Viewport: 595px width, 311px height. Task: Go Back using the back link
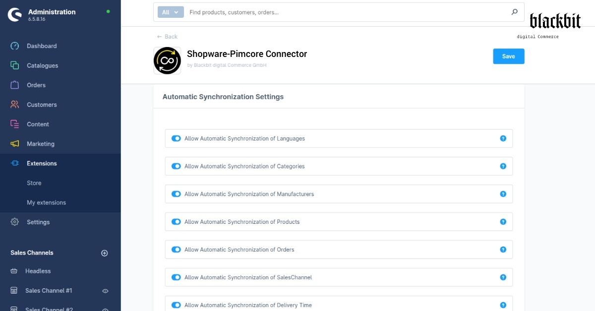pos(167,37)
